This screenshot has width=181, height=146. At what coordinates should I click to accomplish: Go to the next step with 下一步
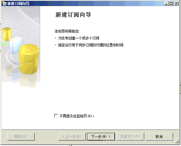click(101, 137)
